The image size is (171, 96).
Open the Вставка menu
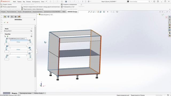click(x=29, y=2)
